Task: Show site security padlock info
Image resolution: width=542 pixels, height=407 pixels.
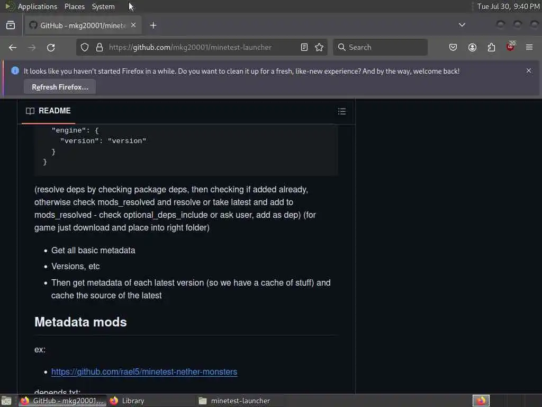Action: pyautogui.click(x=100, y=47)
